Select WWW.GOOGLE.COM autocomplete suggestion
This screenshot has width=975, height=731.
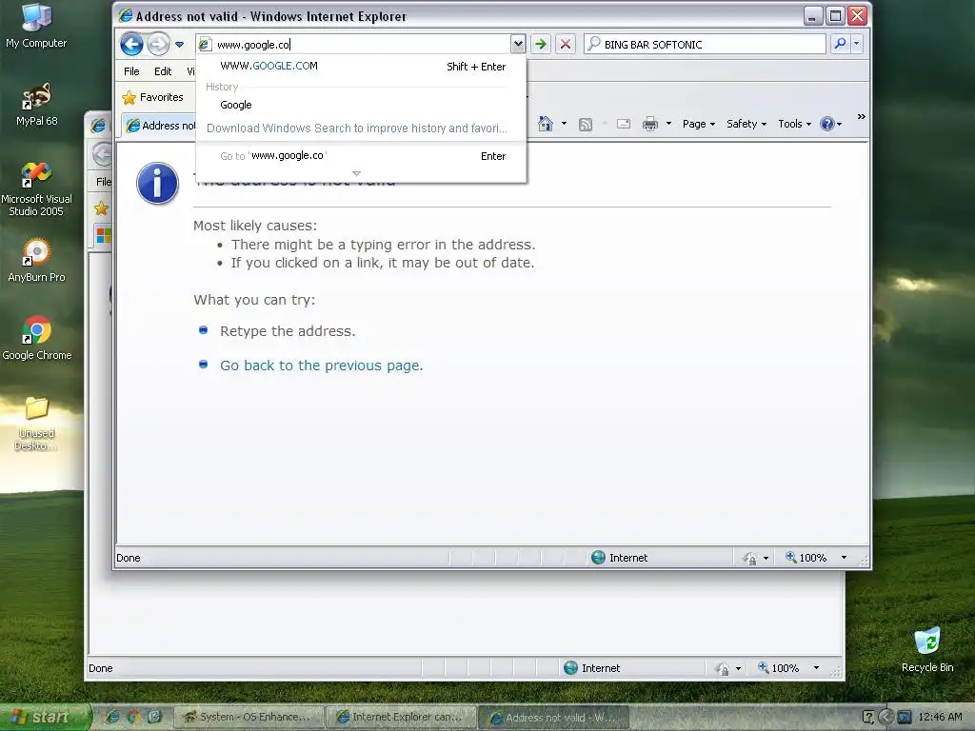[361, 66]
